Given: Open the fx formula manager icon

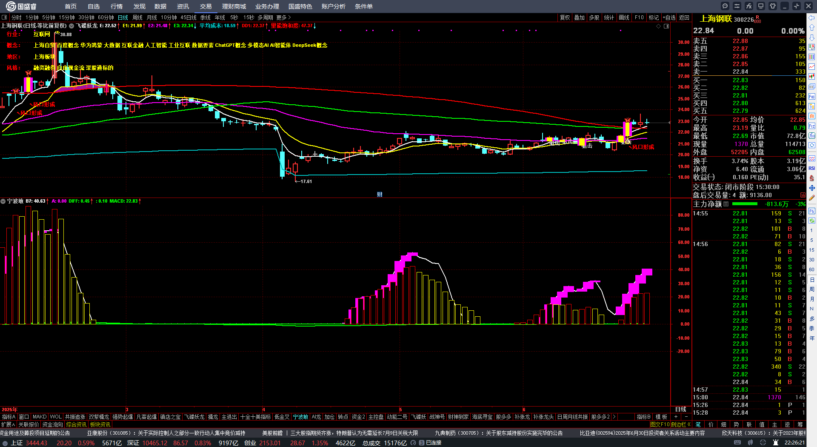Looking at the screenshot, I should click(x=749, y=6).
